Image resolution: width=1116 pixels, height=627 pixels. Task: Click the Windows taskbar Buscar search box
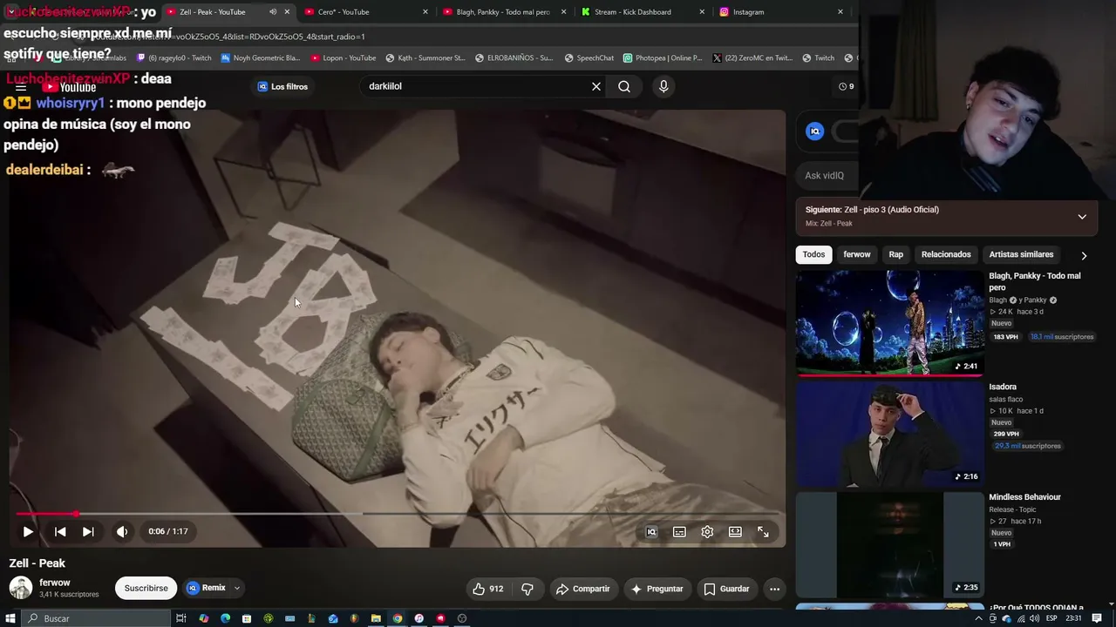point(96,618)
